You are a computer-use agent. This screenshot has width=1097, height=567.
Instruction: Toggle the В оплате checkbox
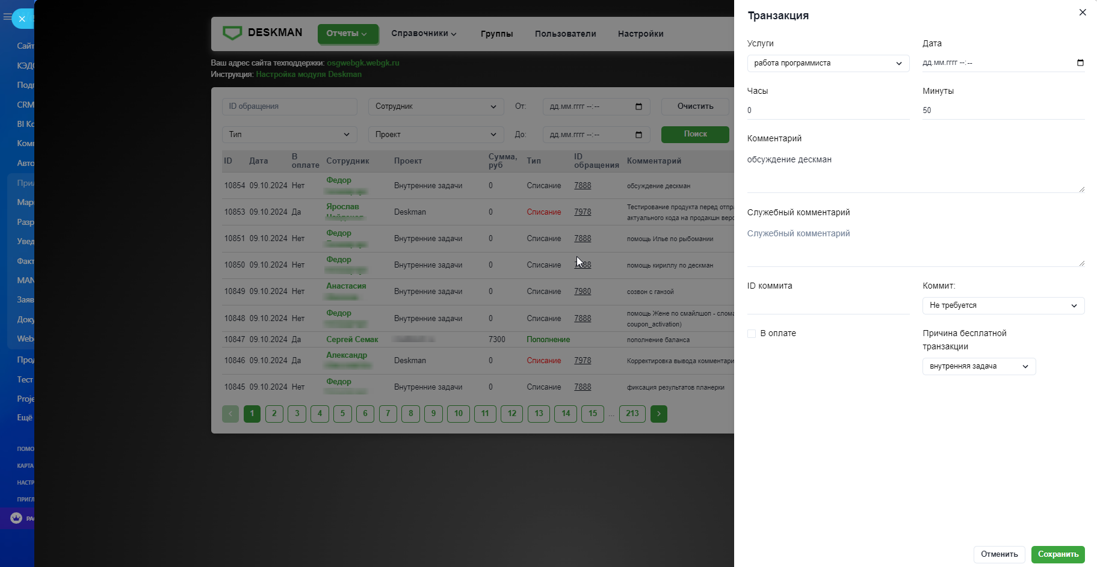click(752, 334)
